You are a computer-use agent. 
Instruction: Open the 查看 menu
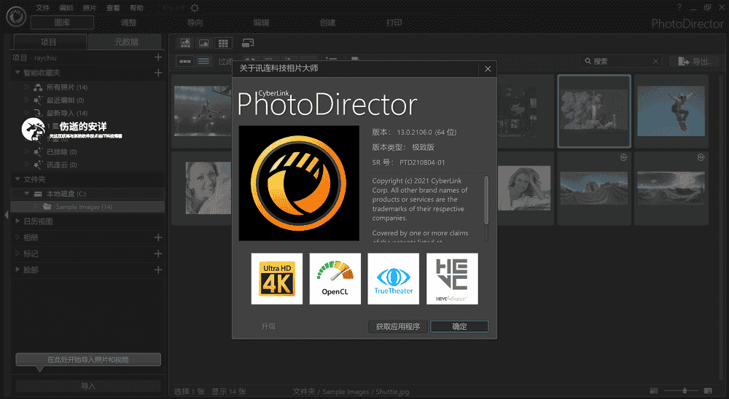click(113, 8)
